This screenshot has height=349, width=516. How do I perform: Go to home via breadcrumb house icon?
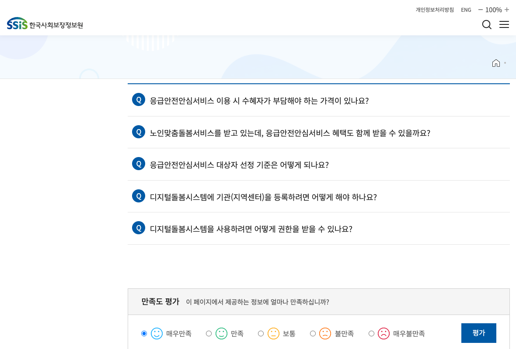496,63
